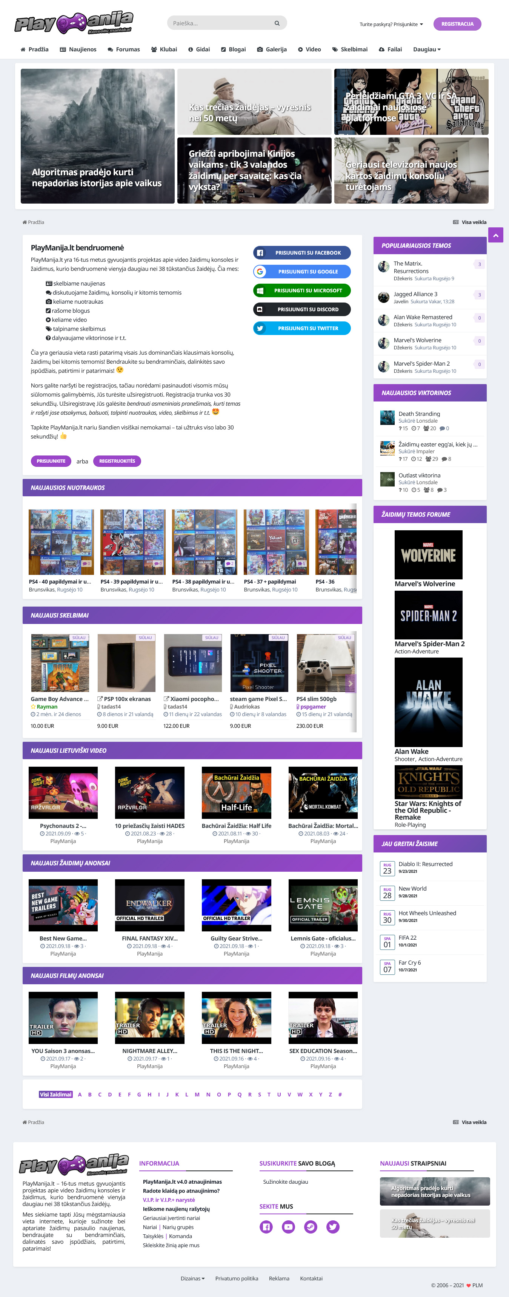Join with Microsoft button

pos(302,290)
